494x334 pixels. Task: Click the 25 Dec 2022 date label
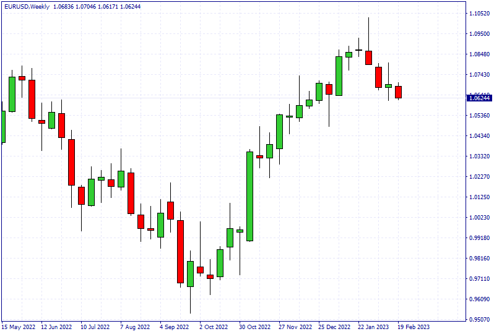click(334, 327)
